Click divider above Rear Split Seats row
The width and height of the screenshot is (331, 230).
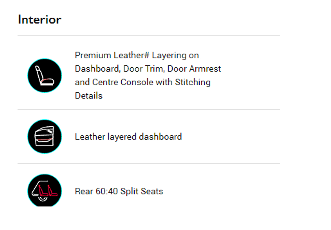pos(149,164)
